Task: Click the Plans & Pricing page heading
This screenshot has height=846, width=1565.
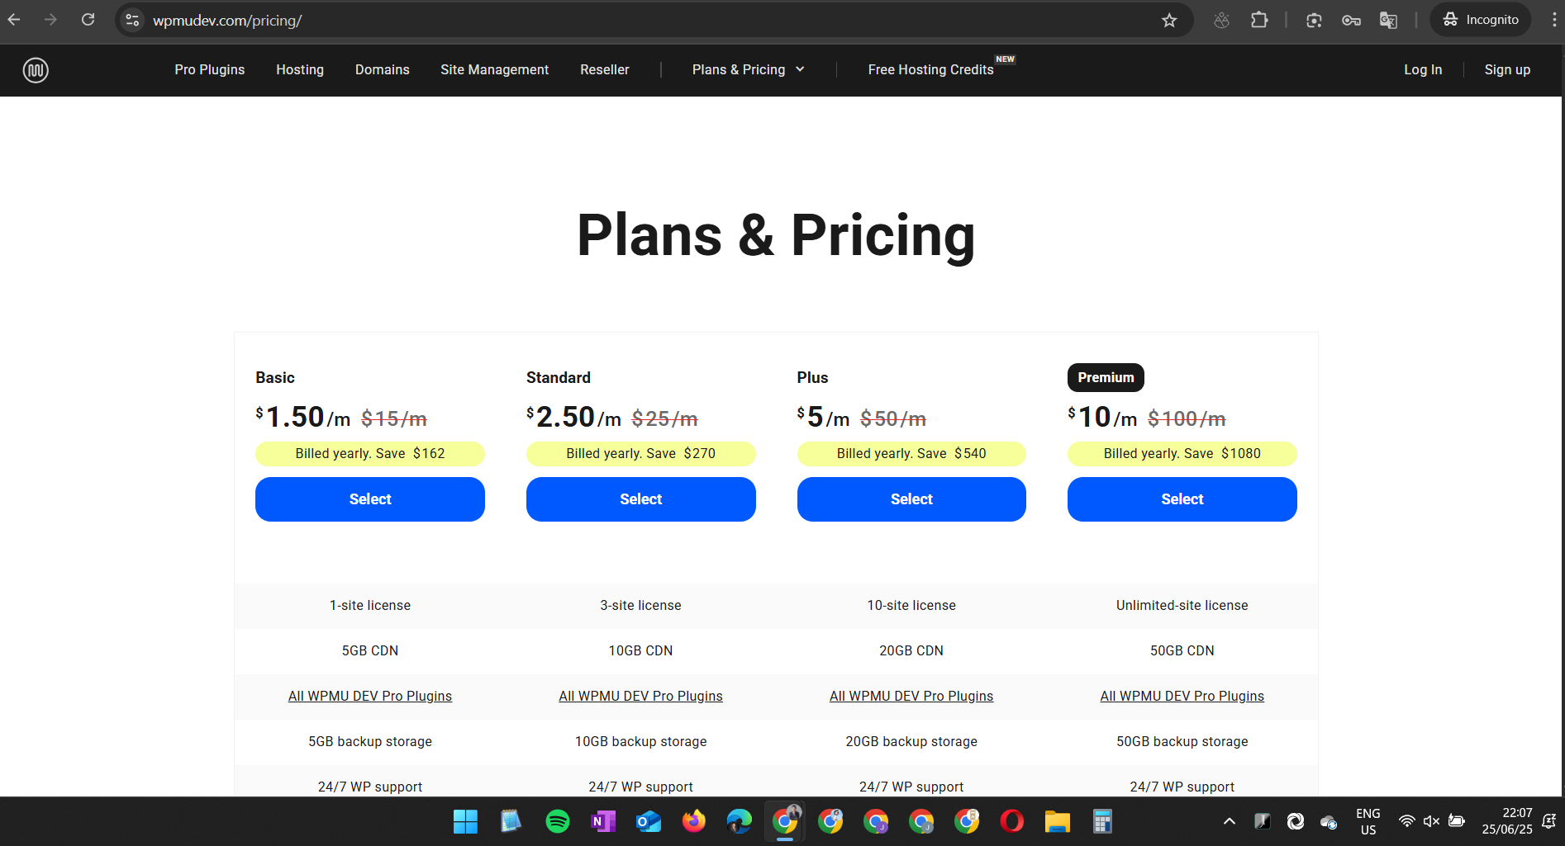Action: tap(776, 235)
